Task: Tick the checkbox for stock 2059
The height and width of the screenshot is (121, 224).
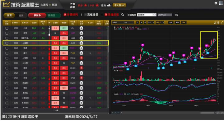Action: [7, 28]
